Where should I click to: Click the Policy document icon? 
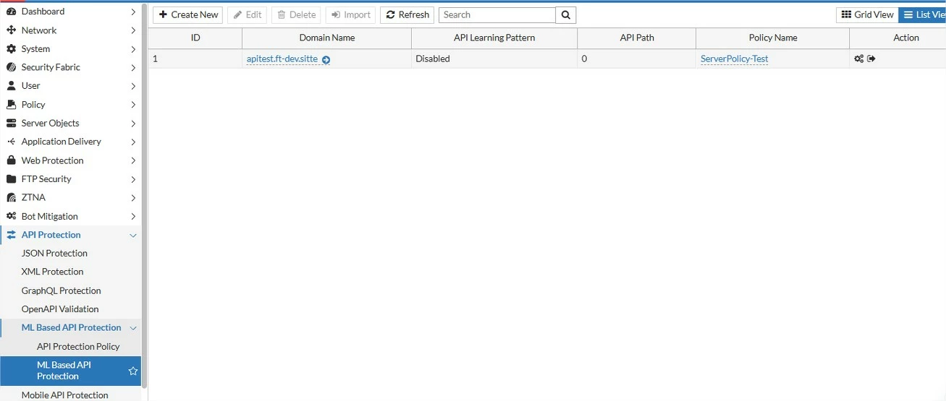click(11, 105)
